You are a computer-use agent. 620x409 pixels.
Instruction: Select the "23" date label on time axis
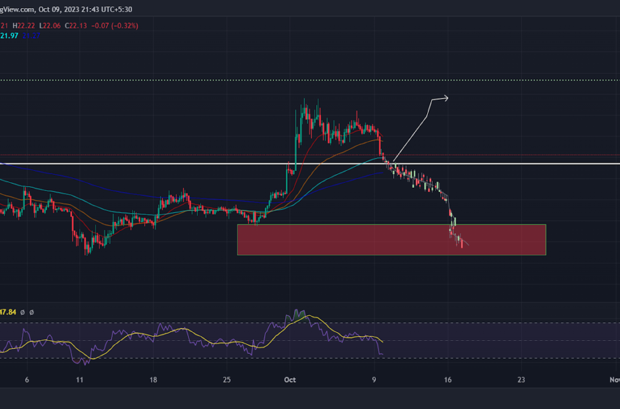(521, 380)
